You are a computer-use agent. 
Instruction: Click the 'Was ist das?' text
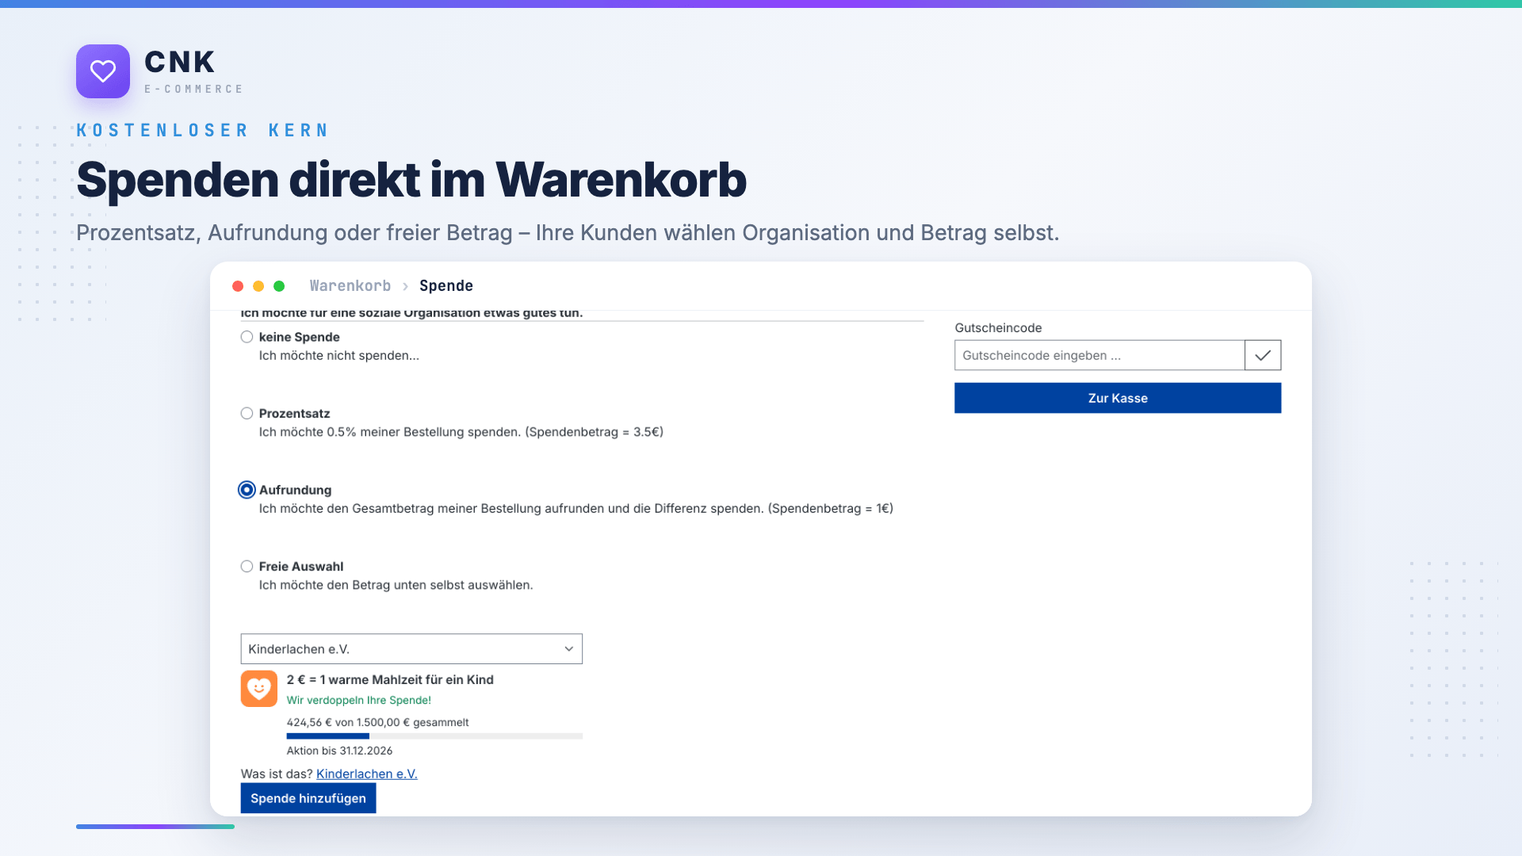pyautogui.click(x=277, y=774)
